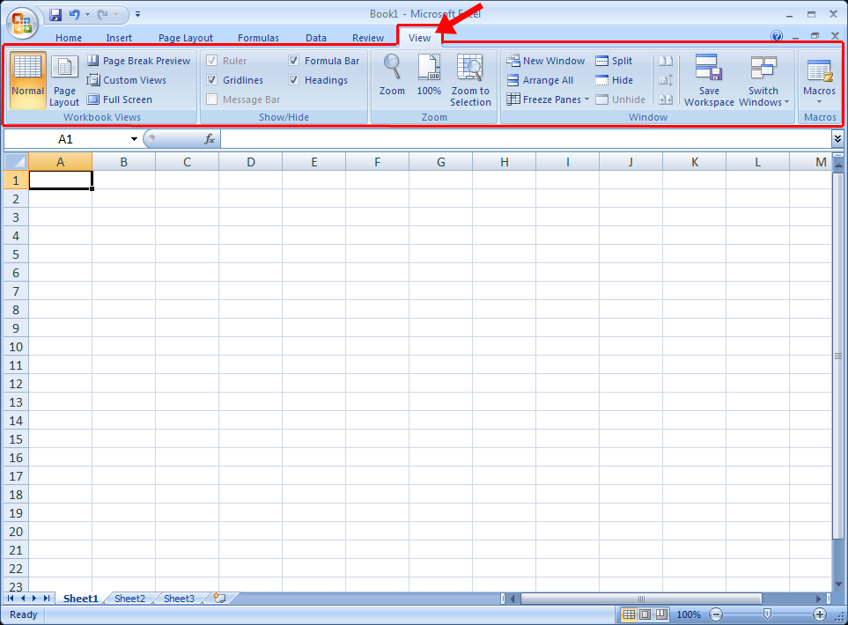
Task: Reset zoom with the 100% ribbon button
Action: (429, 76)
